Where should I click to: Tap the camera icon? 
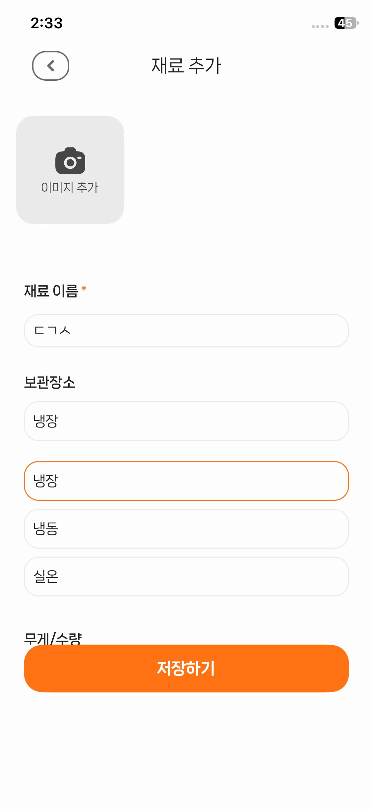pos(70,161)
